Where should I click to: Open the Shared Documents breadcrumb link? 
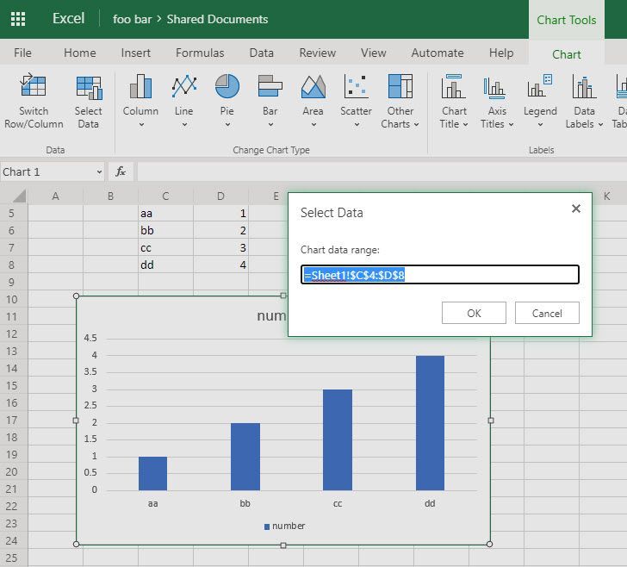[217, 19]
